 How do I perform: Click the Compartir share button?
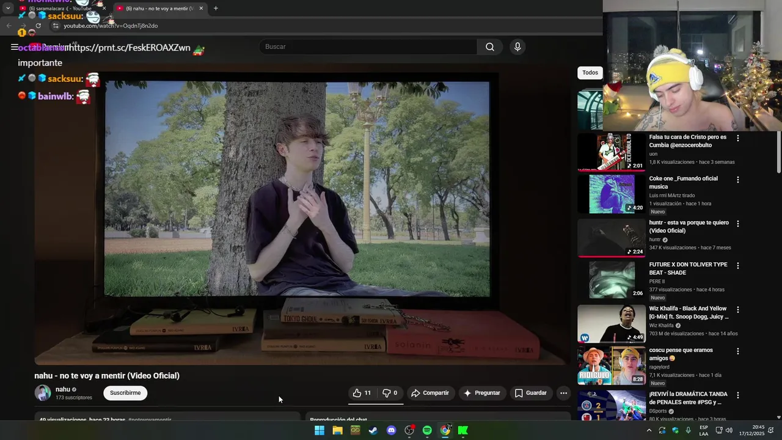tap(430, 393)
